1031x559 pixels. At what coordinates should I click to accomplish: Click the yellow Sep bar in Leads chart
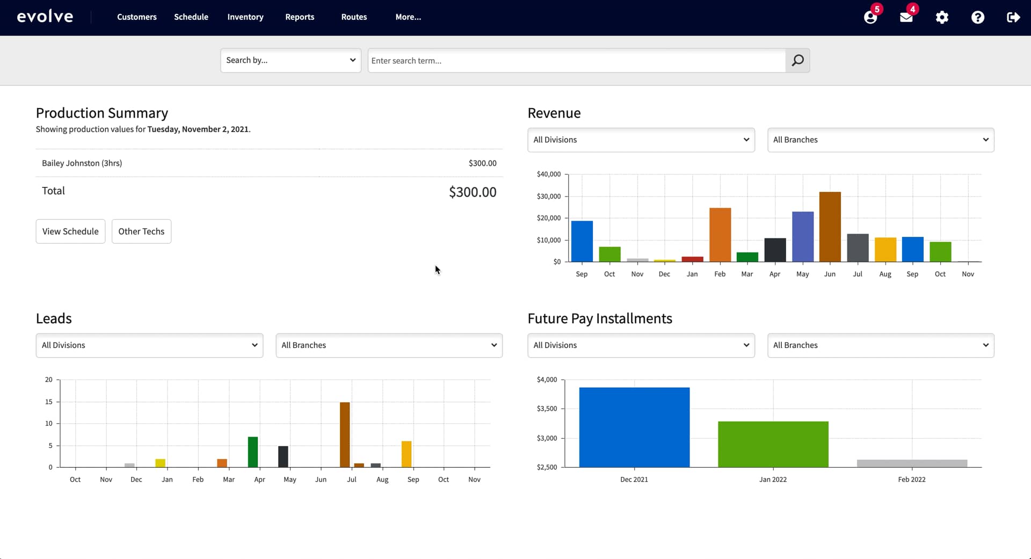pyautogui.click(x=406, y=454)
